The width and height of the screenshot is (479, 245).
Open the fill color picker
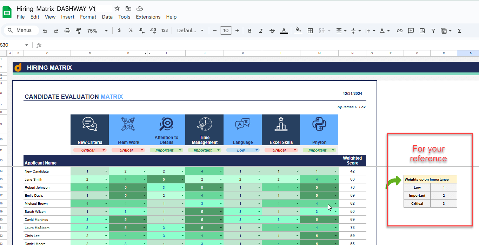[298, 30]
